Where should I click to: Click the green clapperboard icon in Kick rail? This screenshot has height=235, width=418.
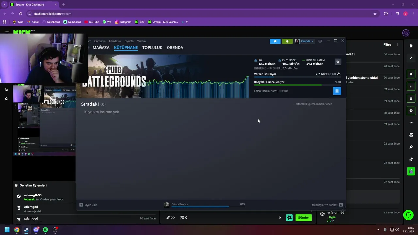point(411,171)
